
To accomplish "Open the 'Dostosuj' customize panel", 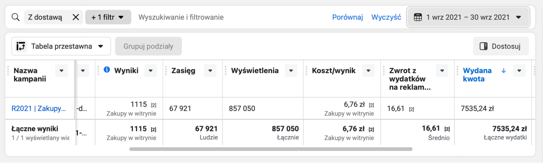I will coord(501,46).
